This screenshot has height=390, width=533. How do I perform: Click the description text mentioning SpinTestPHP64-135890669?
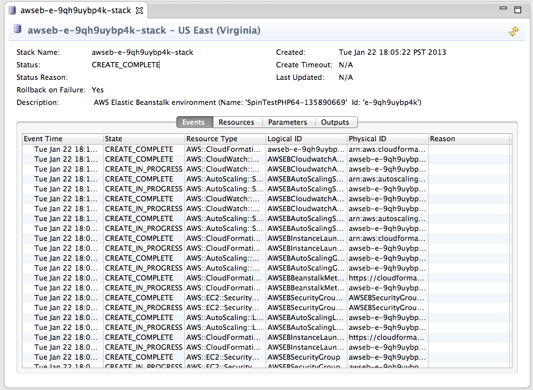coord(258,102)
